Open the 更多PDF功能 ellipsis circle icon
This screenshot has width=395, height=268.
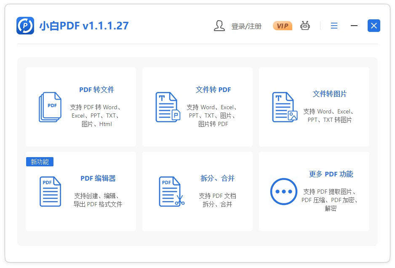284,192
